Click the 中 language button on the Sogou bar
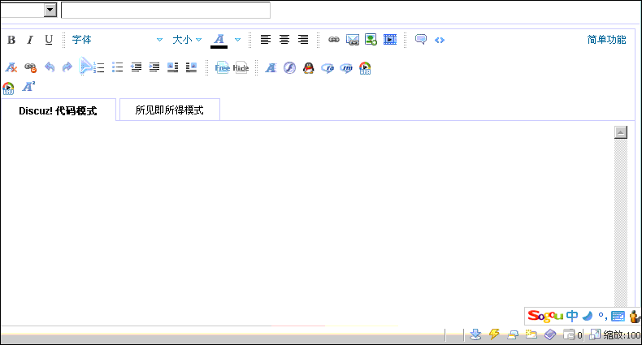Image resolution: width=642 pixels, height=345 pixels. coord(572,316)
